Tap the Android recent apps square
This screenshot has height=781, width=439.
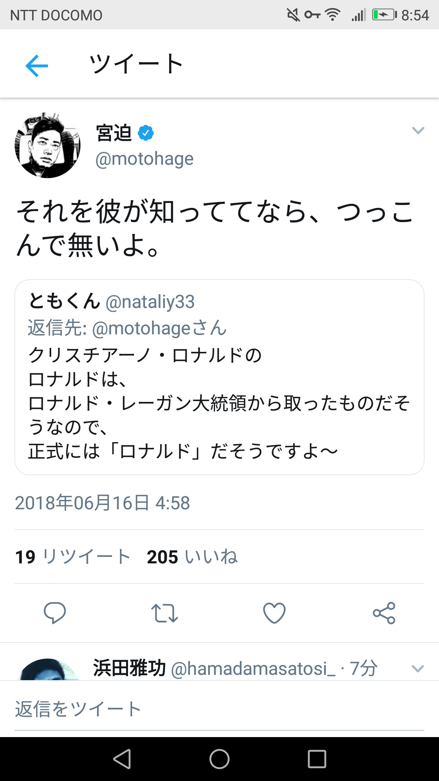click(317, 759)
